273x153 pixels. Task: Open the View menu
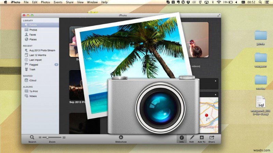pyautogui.click(x=80, y=2)
